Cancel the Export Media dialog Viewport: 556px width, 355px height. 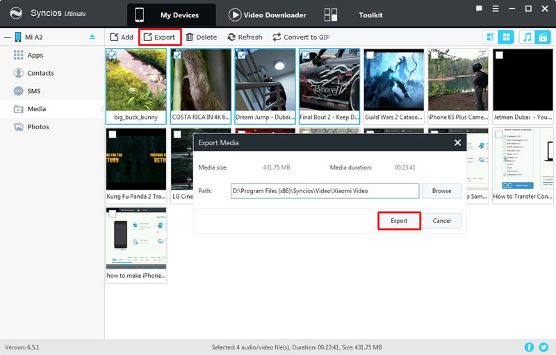pos(441,221)
